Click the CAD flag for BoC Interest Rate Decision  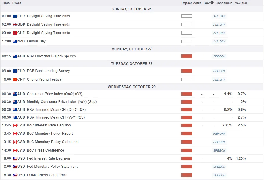pyautogui.click(x=15, y=125)
